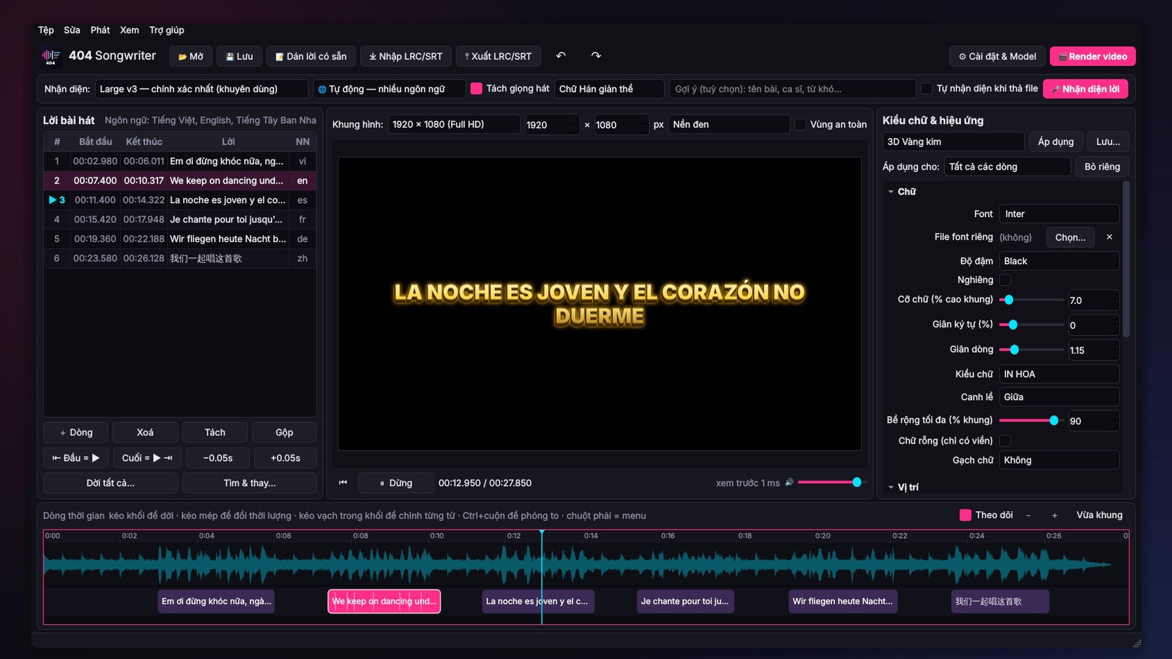
Task: Click the redo arrow icon
Action: tap(596, 56)
